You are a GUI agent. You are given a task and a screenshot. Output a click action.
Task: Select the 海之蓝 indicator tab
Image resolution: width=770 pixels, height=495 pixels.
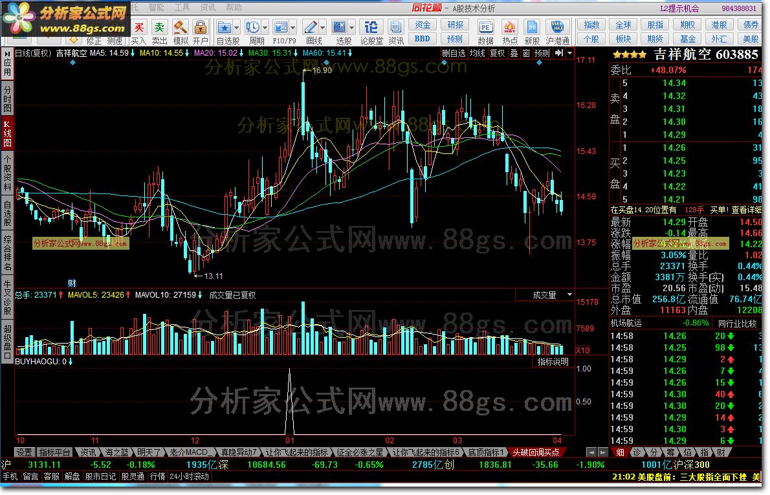click(116, 452)
